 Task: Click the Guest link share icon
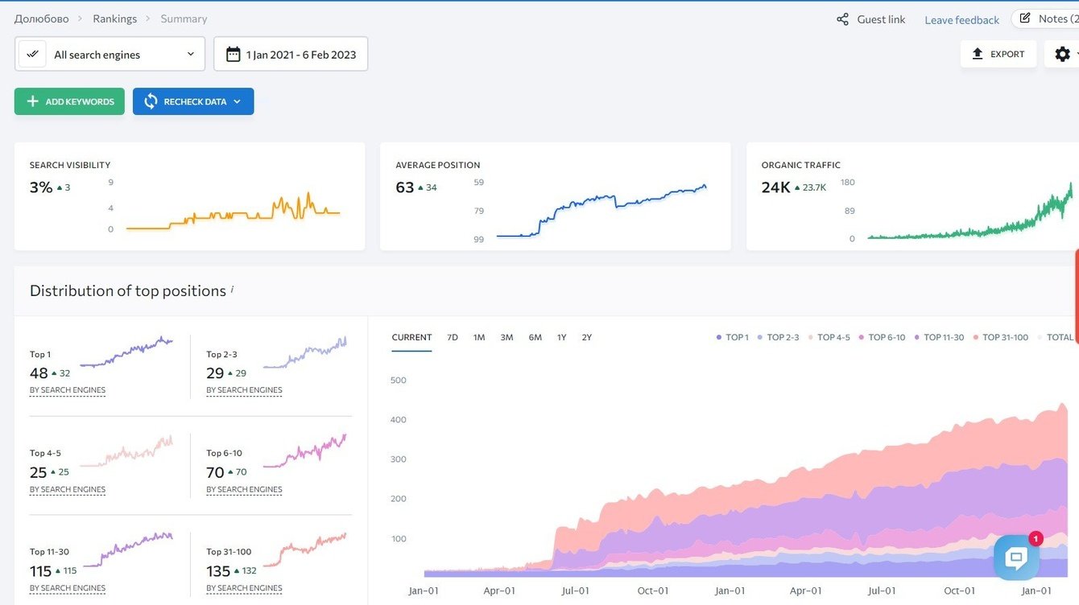(x=842, y=19)
